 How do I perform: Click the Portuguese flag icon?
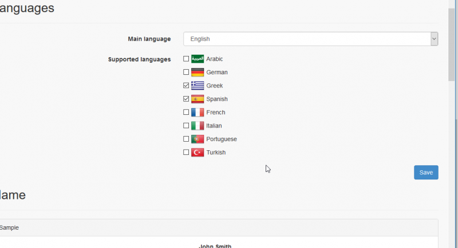198,139
